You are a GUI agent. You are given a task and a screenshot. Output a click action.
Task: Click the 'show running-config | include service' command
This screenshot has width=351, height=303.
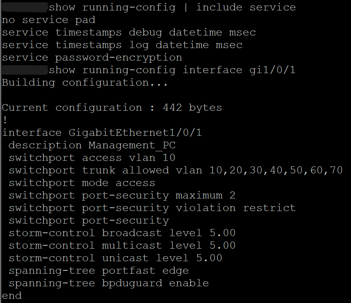(172, 7)
